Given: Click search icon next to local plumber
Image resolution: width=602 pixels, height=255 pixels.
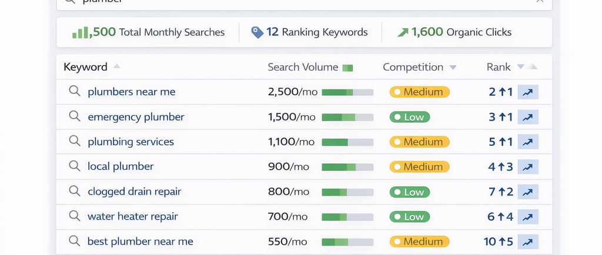Looking at the screenshot, I should 74,166.
